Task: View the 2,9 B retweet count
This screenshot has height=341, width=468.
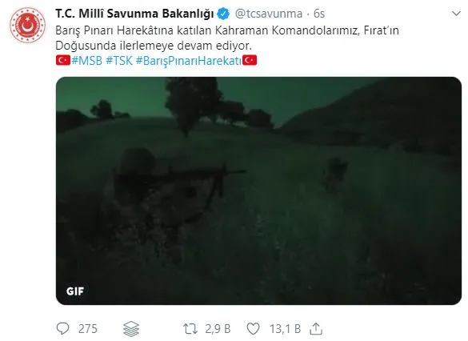Action: pos(218,329)
